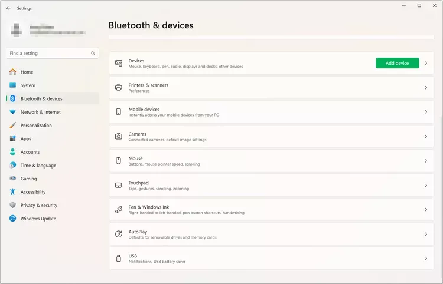Click the Privacy & security shield icon
This screenshot has width=443, height=284.
pyautogui.click(x=12, y=205)
